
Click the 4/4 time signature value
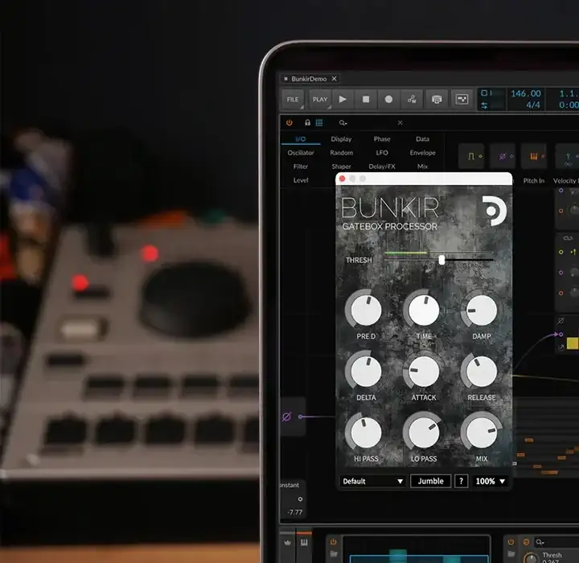coord(533,105)
